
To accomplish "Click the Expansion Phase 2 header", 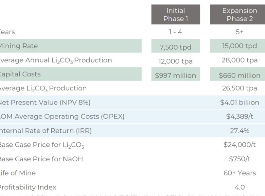I will pos(237,15).
